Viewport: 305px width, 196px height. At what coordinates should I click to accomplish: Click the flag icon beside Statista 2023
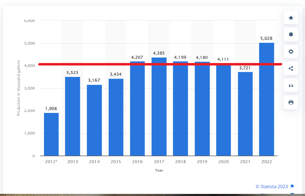[x=292, y=186]
